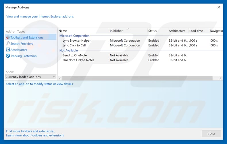The height and width of the screenshot is (144, 227).
Task: Select the Lync Click to Call add-on
Action: (x=74, y=45)
